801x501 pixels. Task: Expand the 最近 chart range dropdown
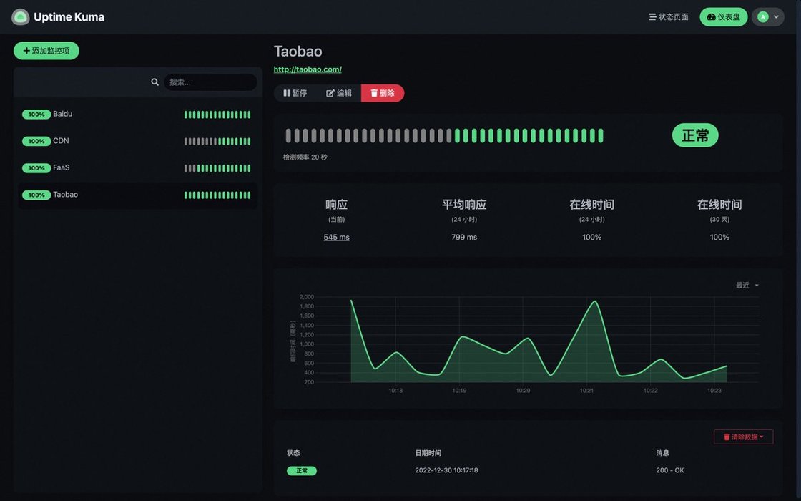[747, 286]
